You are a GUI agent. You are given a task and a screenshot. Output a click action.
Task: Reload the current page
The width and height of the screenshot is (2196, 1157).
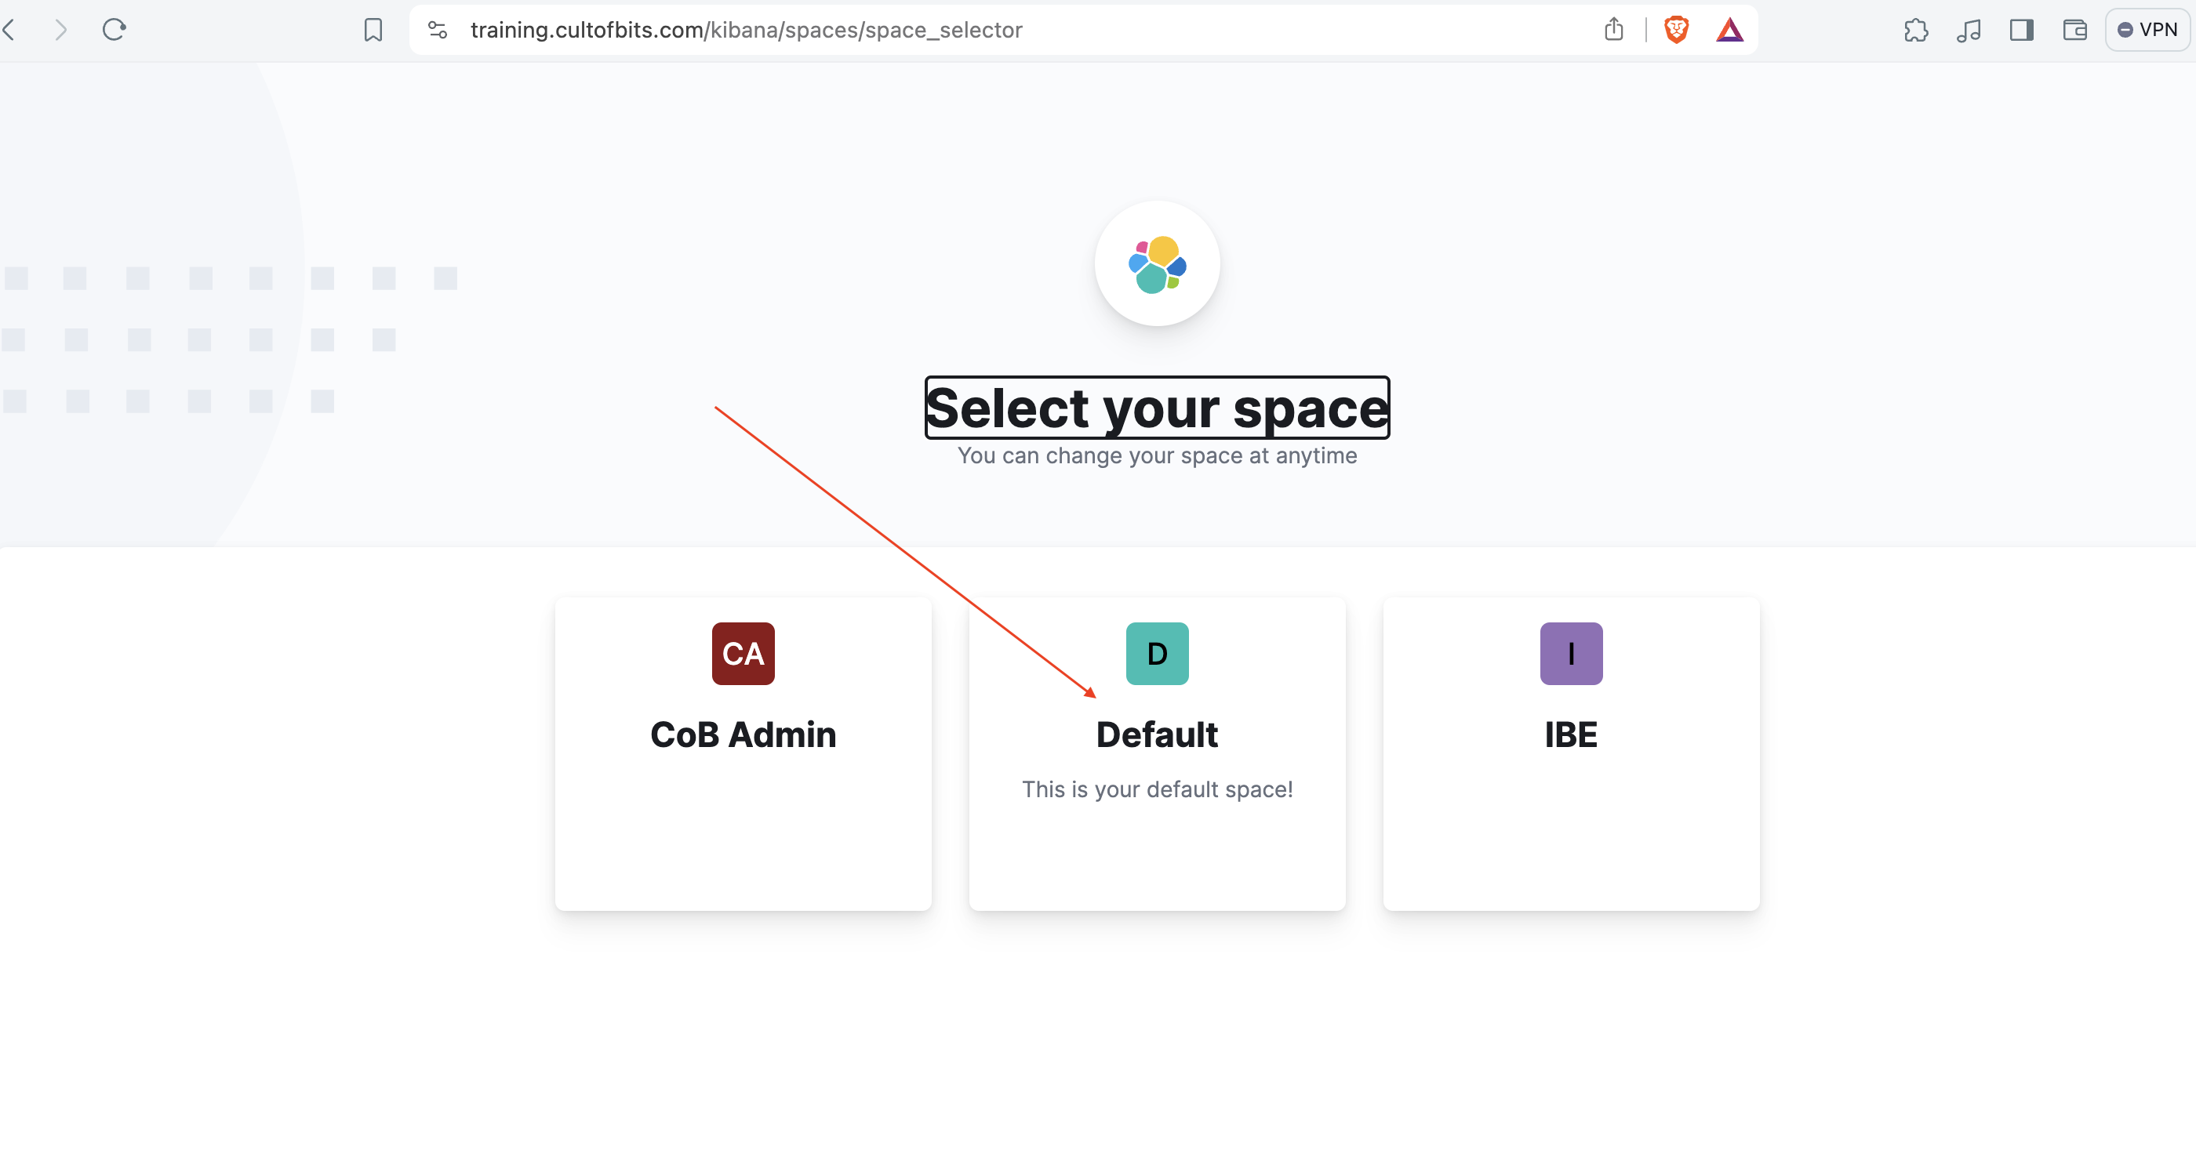(x=115, y=30)
